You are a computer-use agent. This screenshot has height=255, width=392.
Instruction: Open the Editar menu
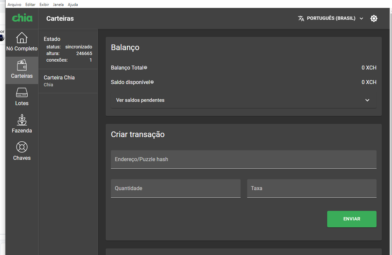coord(30,5)
